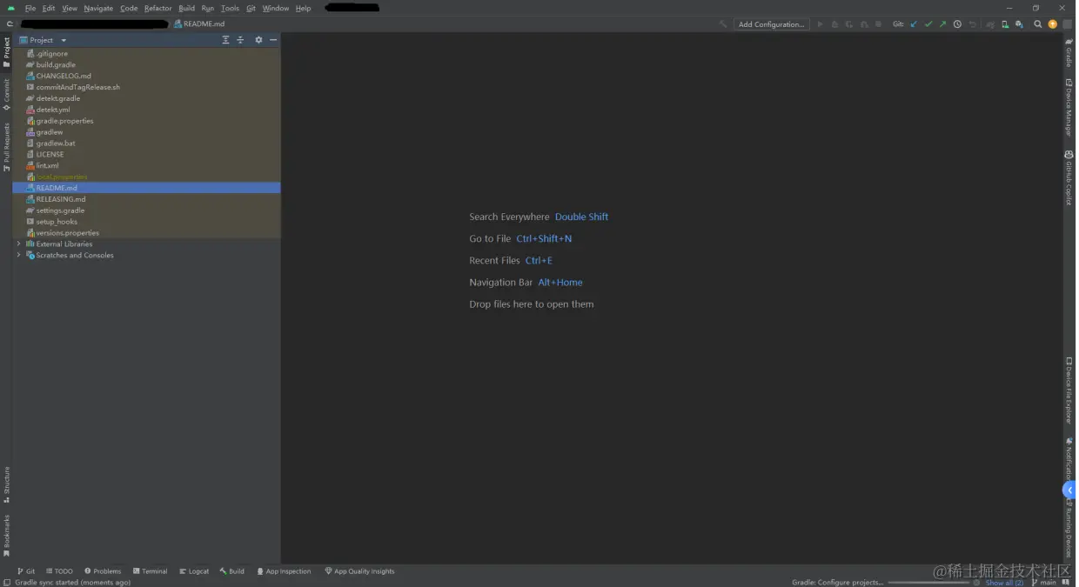The image size is (1079, 587).
Task: Open the Pull Requests side tab
Action: (6, 147)
